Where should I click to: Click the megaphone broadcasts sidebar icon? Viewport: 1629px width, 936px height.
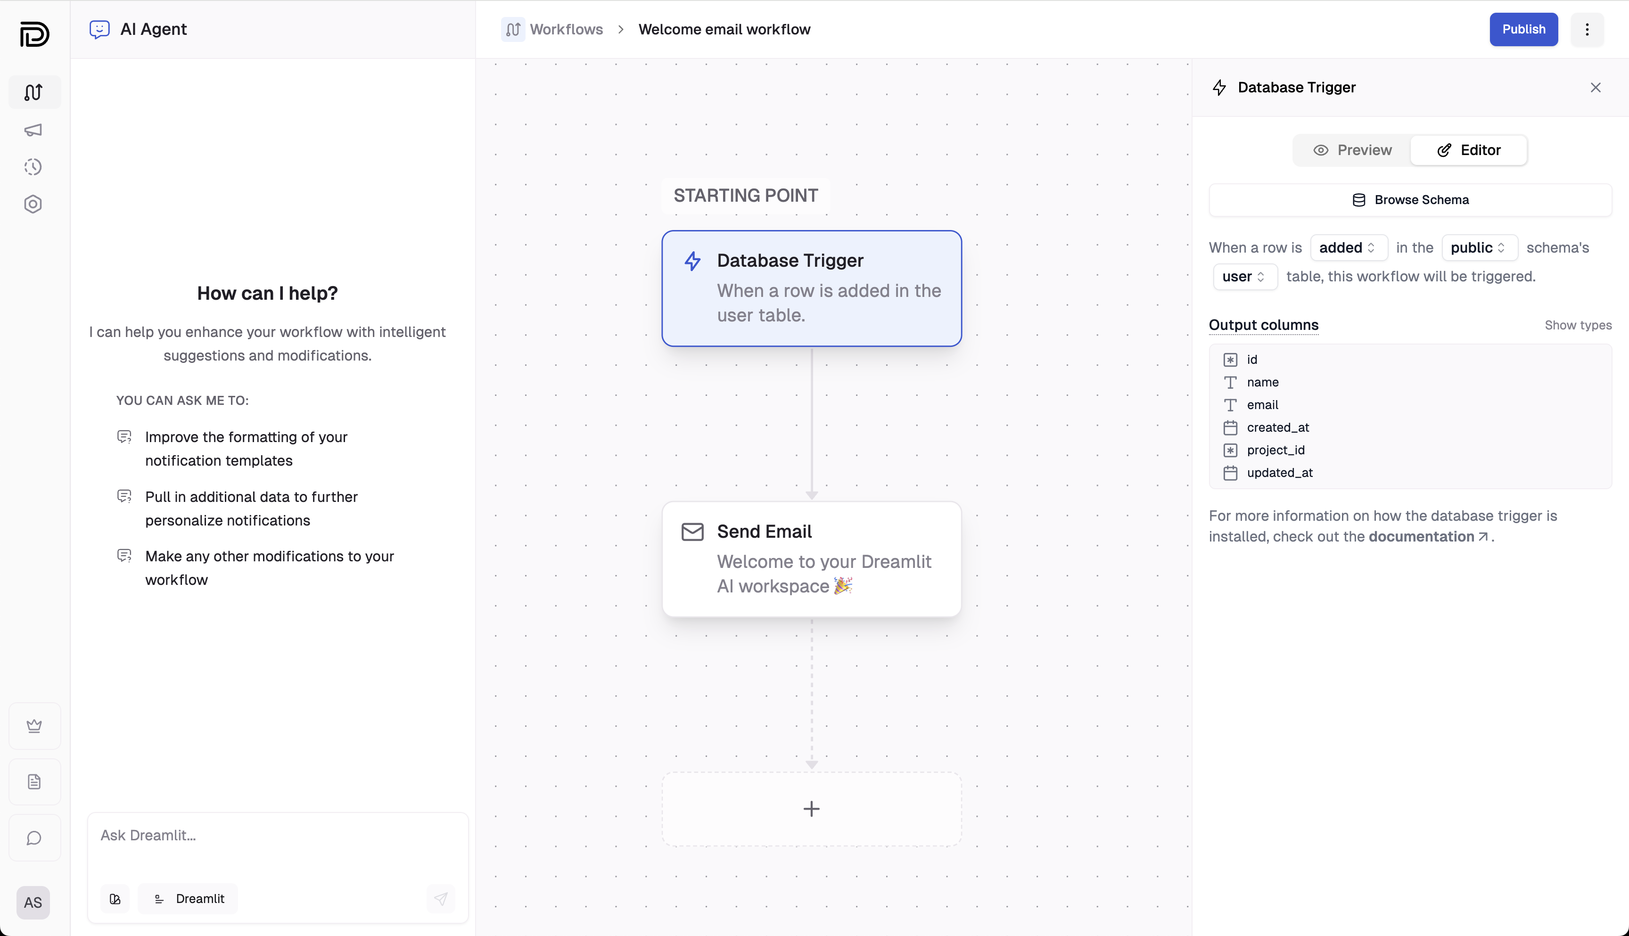[x=33, y=131]
